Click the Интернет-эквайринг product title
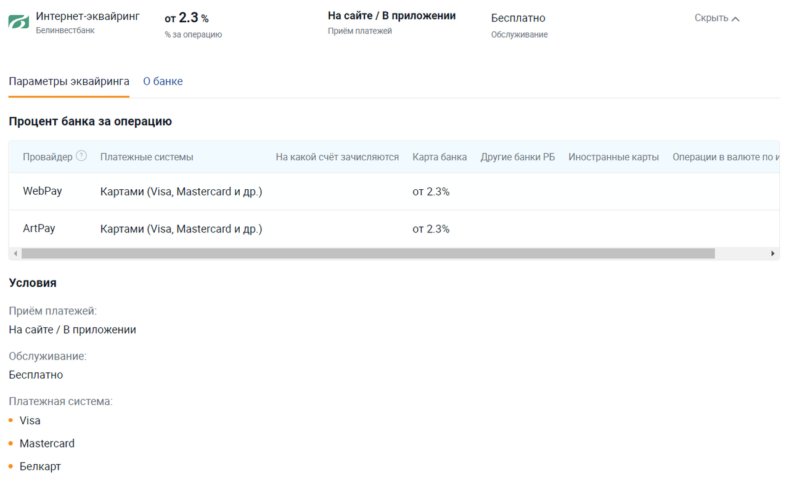Screen dimensions: 789x484 88,16
